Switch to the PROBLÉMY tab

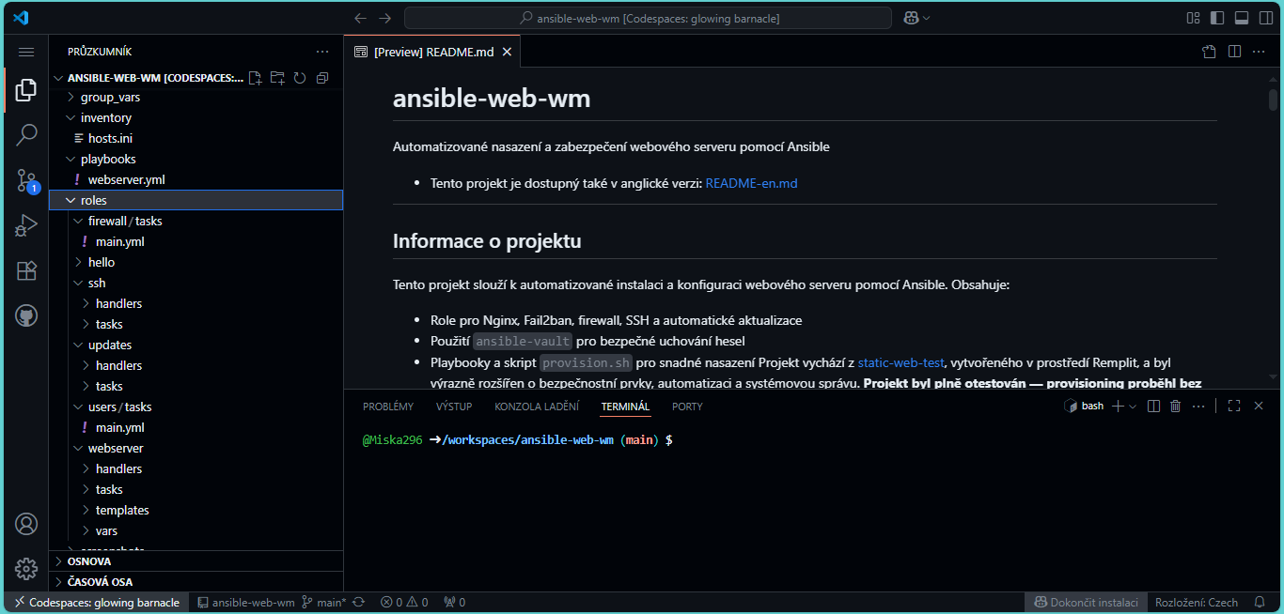coord(388,407)
